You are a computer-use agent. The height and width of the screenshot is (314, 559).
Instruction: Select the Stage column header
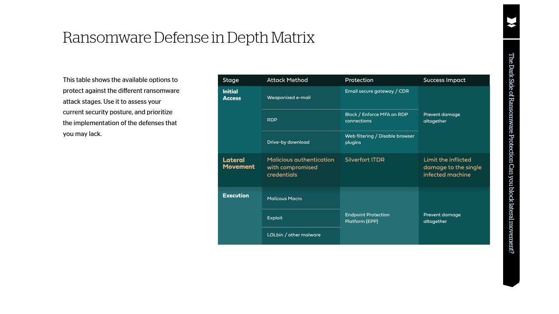point(231,80)
